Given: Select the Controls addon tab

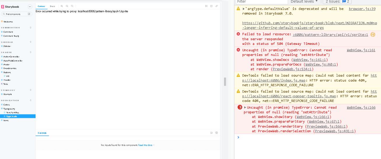Looking at the screenshot, I should 42,133.
